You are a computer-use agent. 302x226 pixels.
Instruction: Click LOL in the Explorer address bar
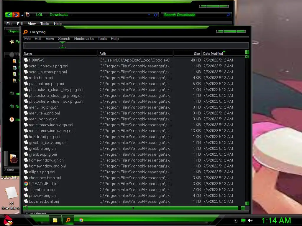[40, 15]
